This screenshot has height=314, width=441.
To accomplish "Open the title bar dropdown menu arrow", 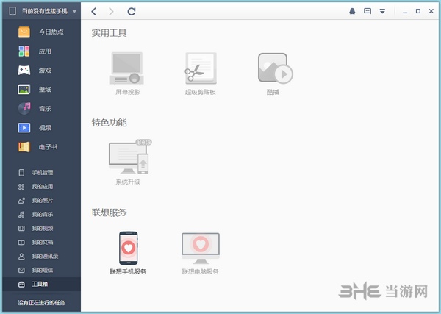I will click(x=382, y=11).
